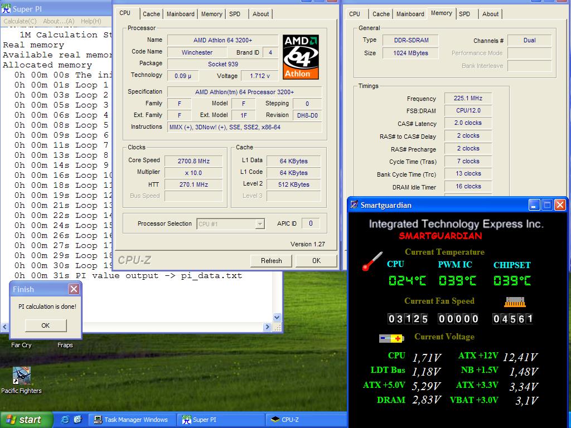571x428 pixels.
Task: Click the Revision value 'DH8-D0'
Action: tap(307, 115)
